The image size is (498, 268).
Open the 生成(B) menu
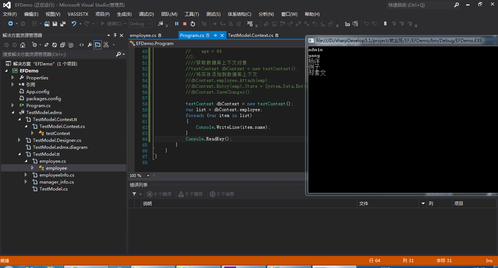tap(124, 14)
